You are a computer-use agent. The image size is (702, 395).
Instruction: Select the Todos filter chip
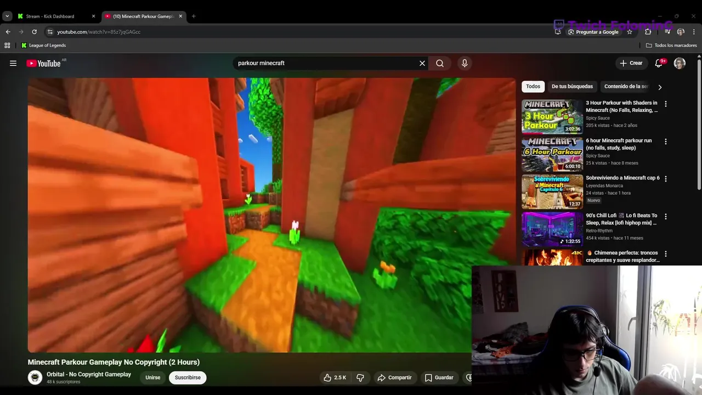tap(533, 87)
